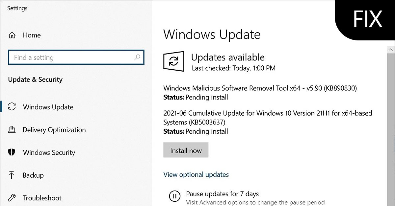View optional updates
This screenshot has height=206, width=395.
tap(196, 174)
